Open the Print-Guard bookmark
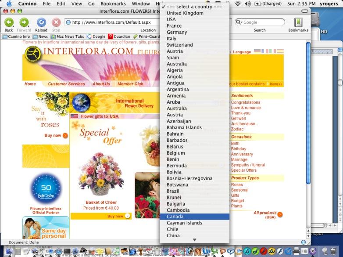343x257 pixels. pyautogui.click(x=146, y=36)
